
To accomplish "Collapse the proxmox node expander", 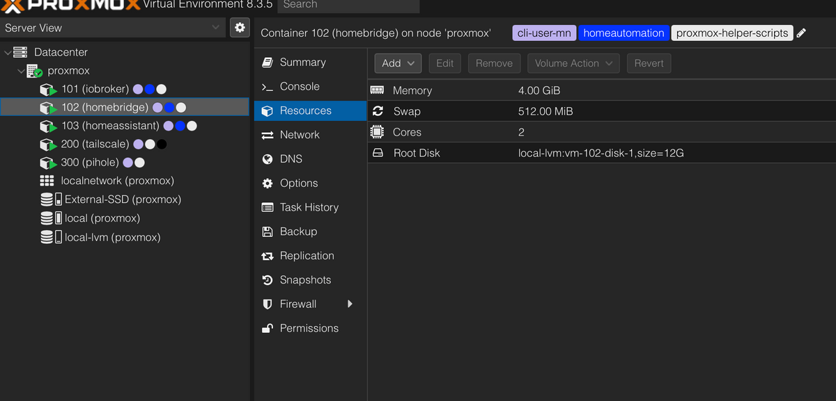I will tap(21, 71).
